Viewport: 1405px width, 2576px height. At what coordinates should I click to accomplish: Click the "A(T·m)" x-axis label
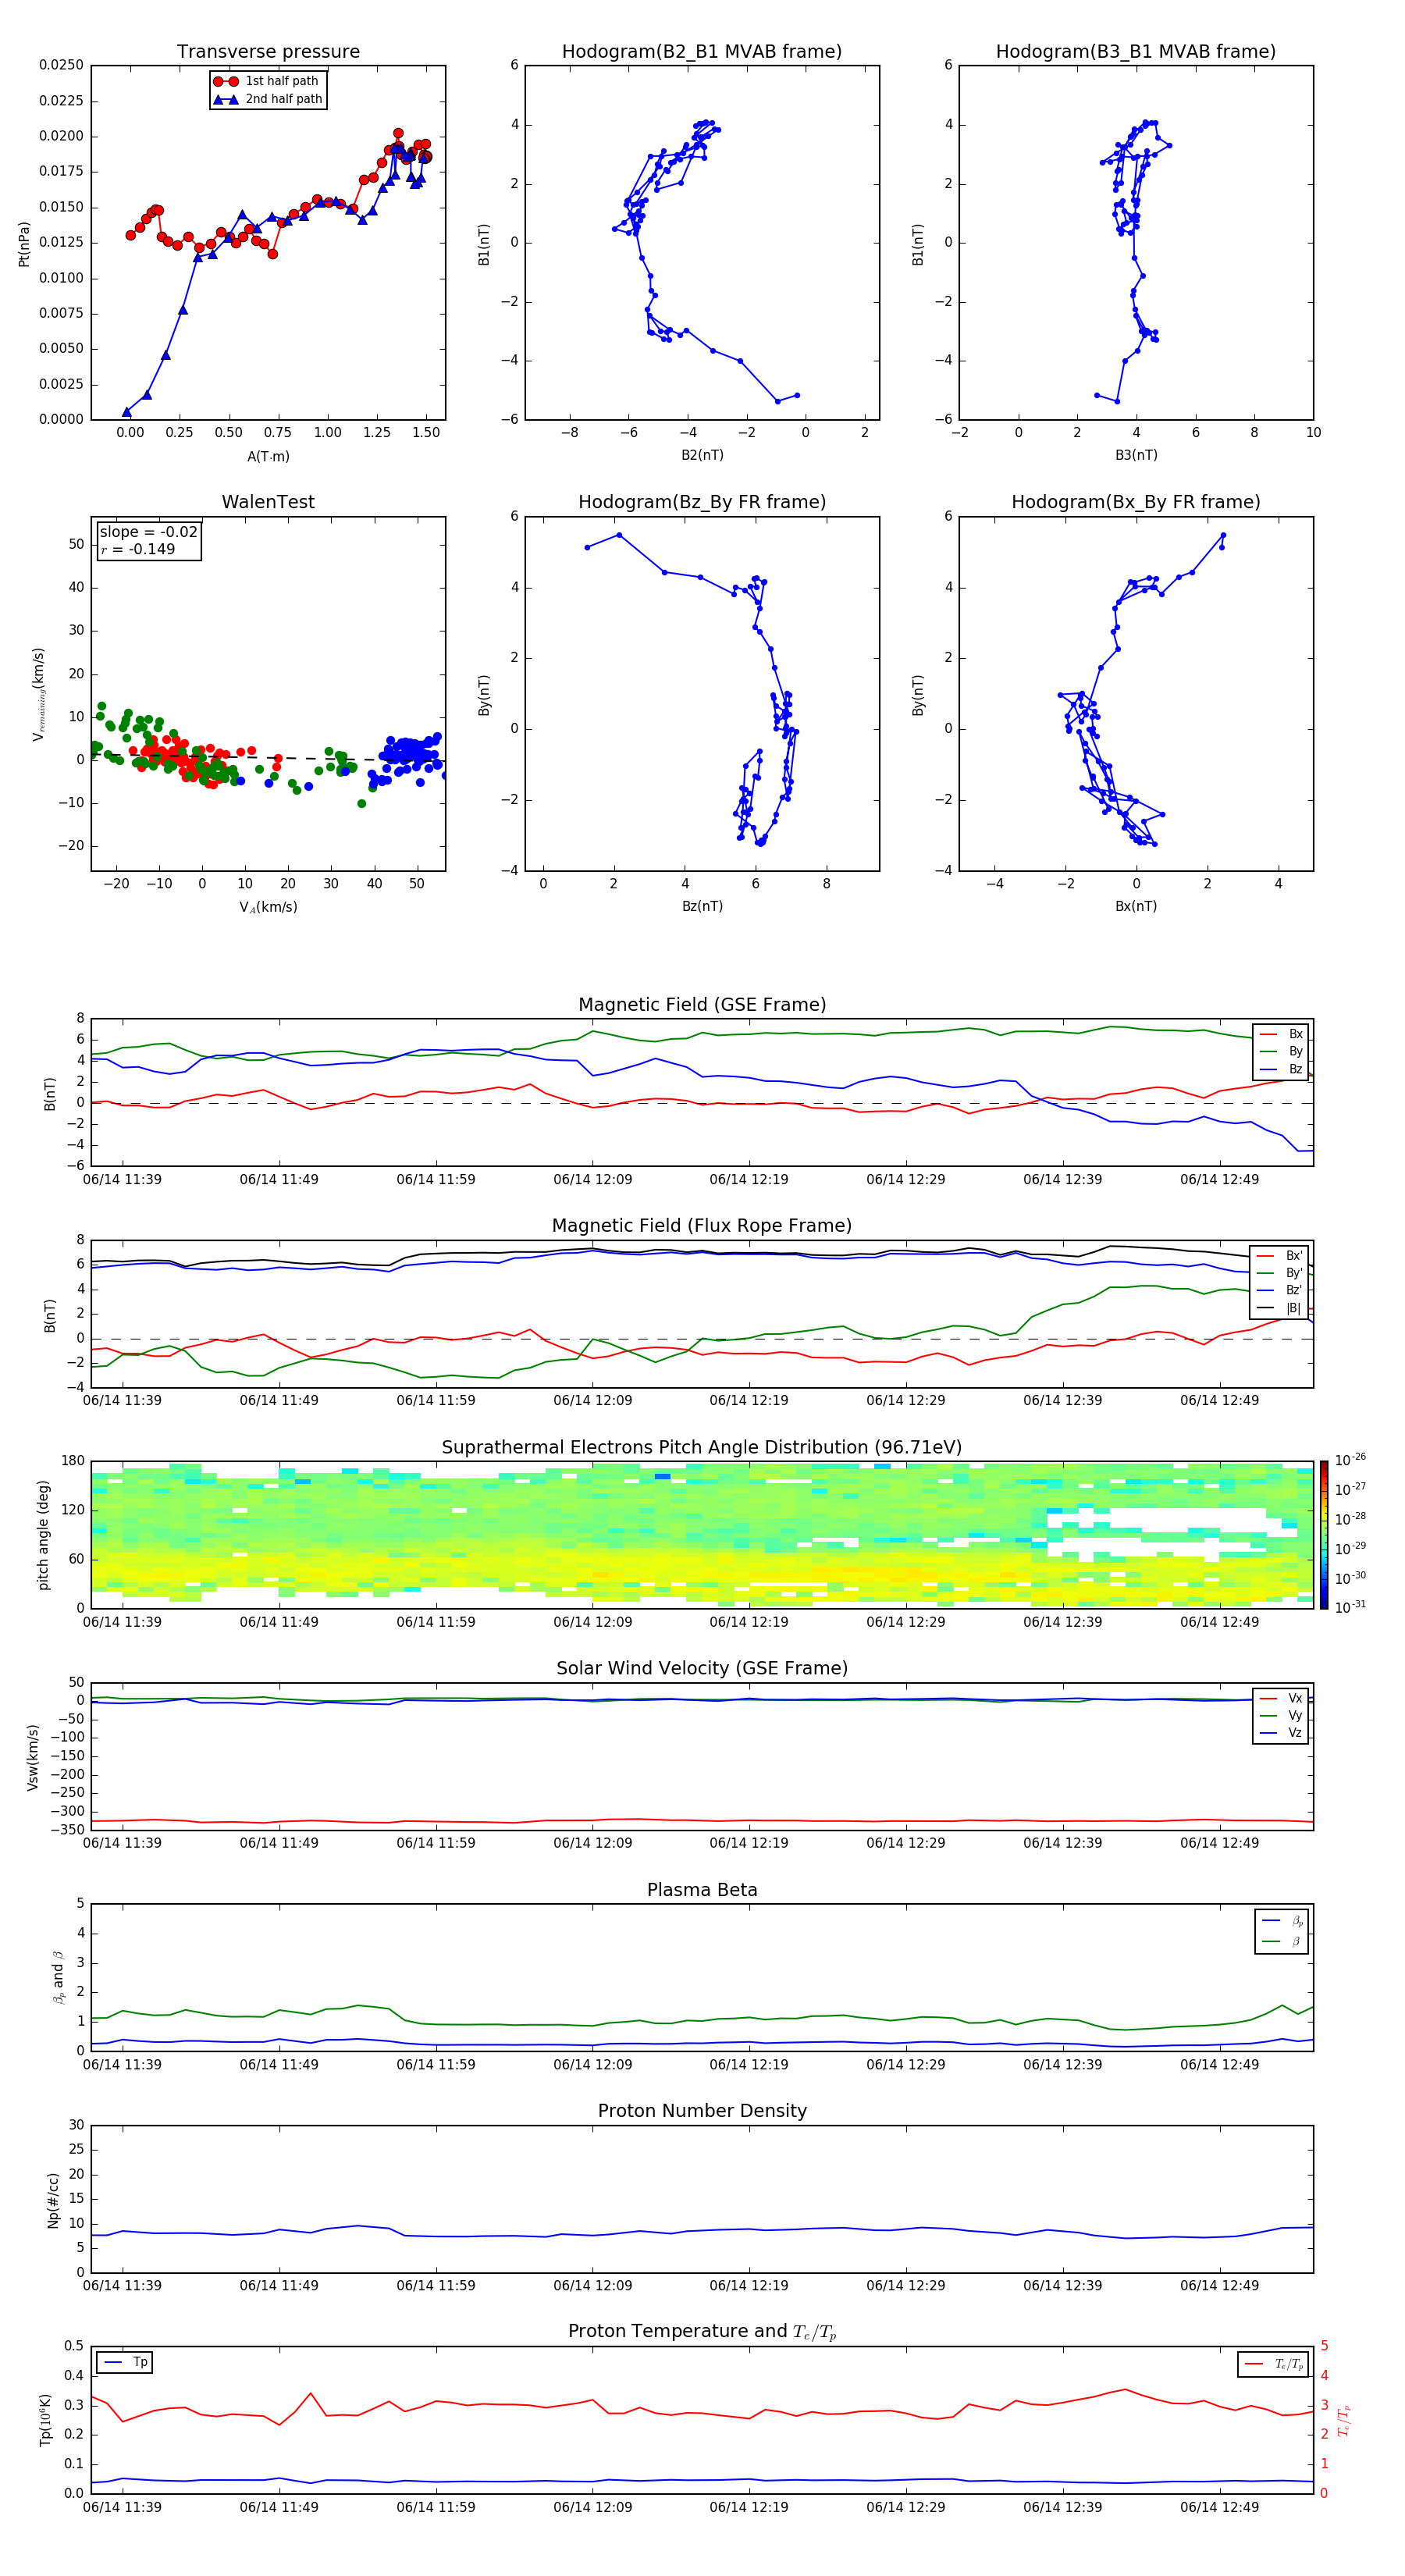[268, 456]
